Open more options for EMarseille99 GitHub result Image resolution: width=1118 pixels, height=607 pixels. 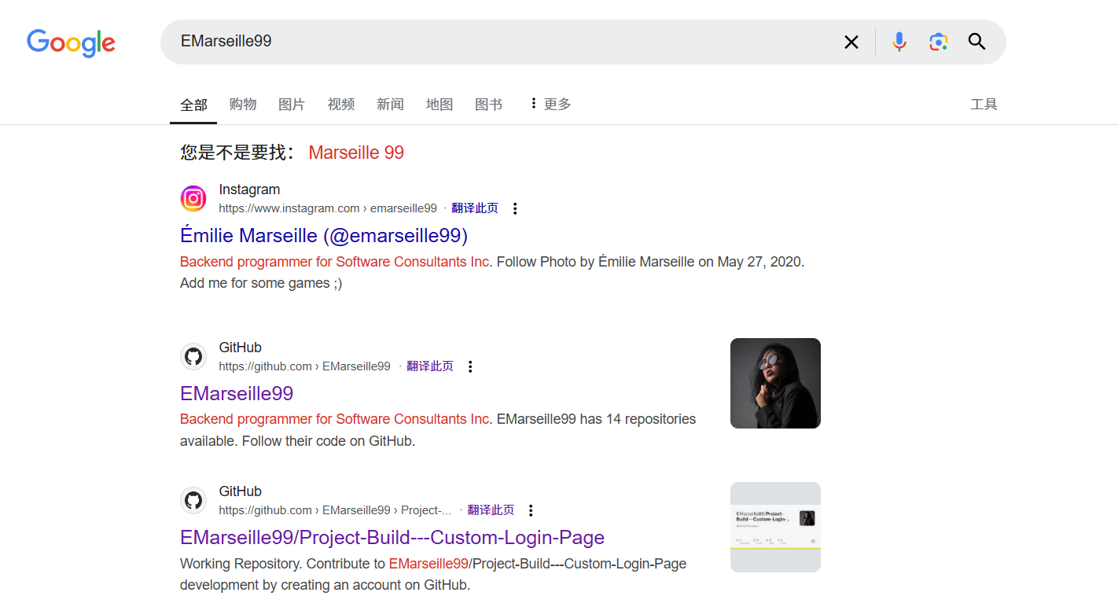pyautogui.click(x=470, y=366)
